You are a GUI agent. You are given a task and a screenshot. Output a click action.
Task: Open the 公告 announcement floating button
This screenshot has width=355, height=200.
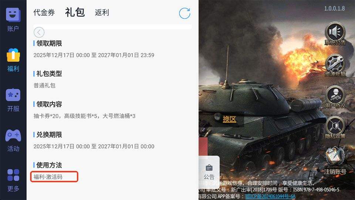[209, 172]
